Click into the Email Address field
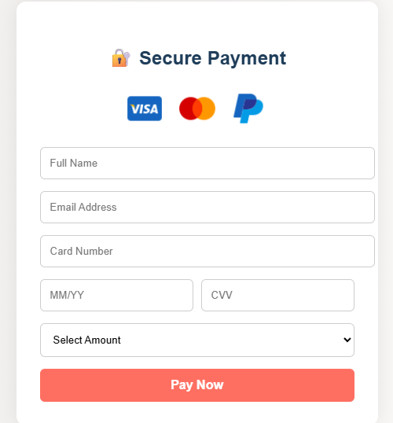The width and height of the screenshot is (393, 423). 208,208
